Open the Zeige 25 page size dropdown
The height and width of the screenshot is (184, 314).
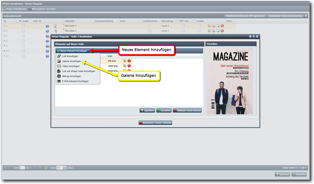65,168
